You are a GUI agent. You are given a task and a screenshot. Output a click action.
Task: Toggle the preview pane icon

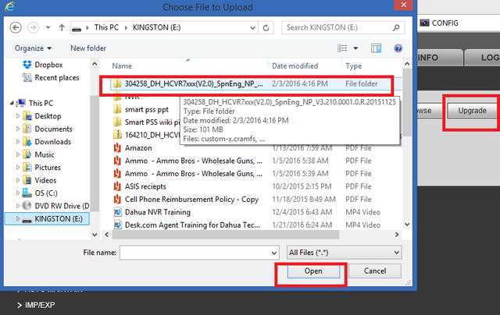(x=376, y=48)
